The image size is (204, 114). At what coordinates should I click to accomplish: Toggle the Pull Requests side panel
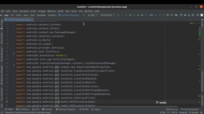(2, 54)
